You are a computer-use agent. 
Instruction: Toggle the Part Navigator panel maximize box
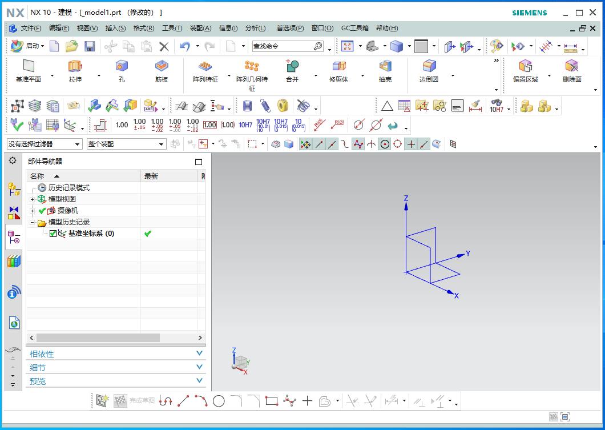pos(199,162)
